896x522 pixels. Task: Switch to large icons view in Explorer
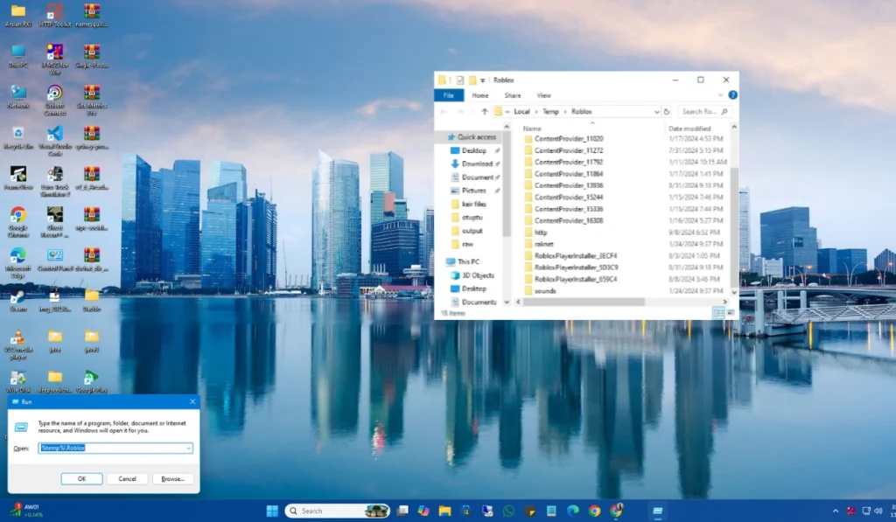(730, 312)
